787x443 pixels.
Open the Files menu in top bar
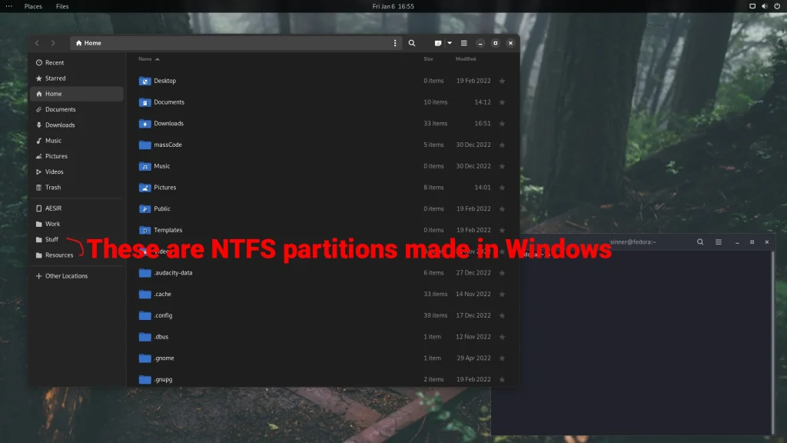[62, 6]
